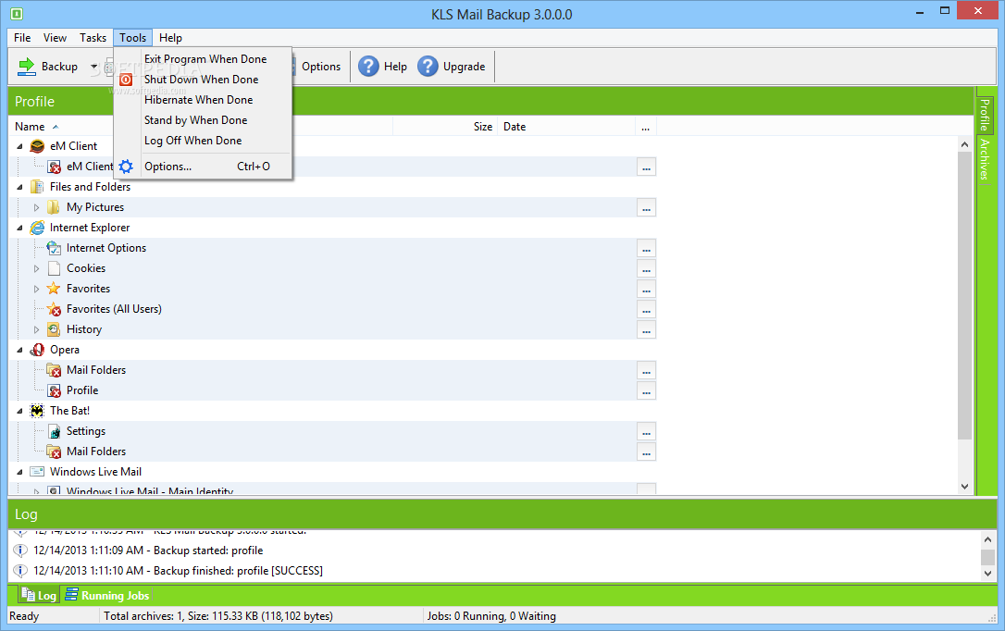This screenshot has height=631, width=1005.
Task: Click the Cookies page icon
Action: 54,268
